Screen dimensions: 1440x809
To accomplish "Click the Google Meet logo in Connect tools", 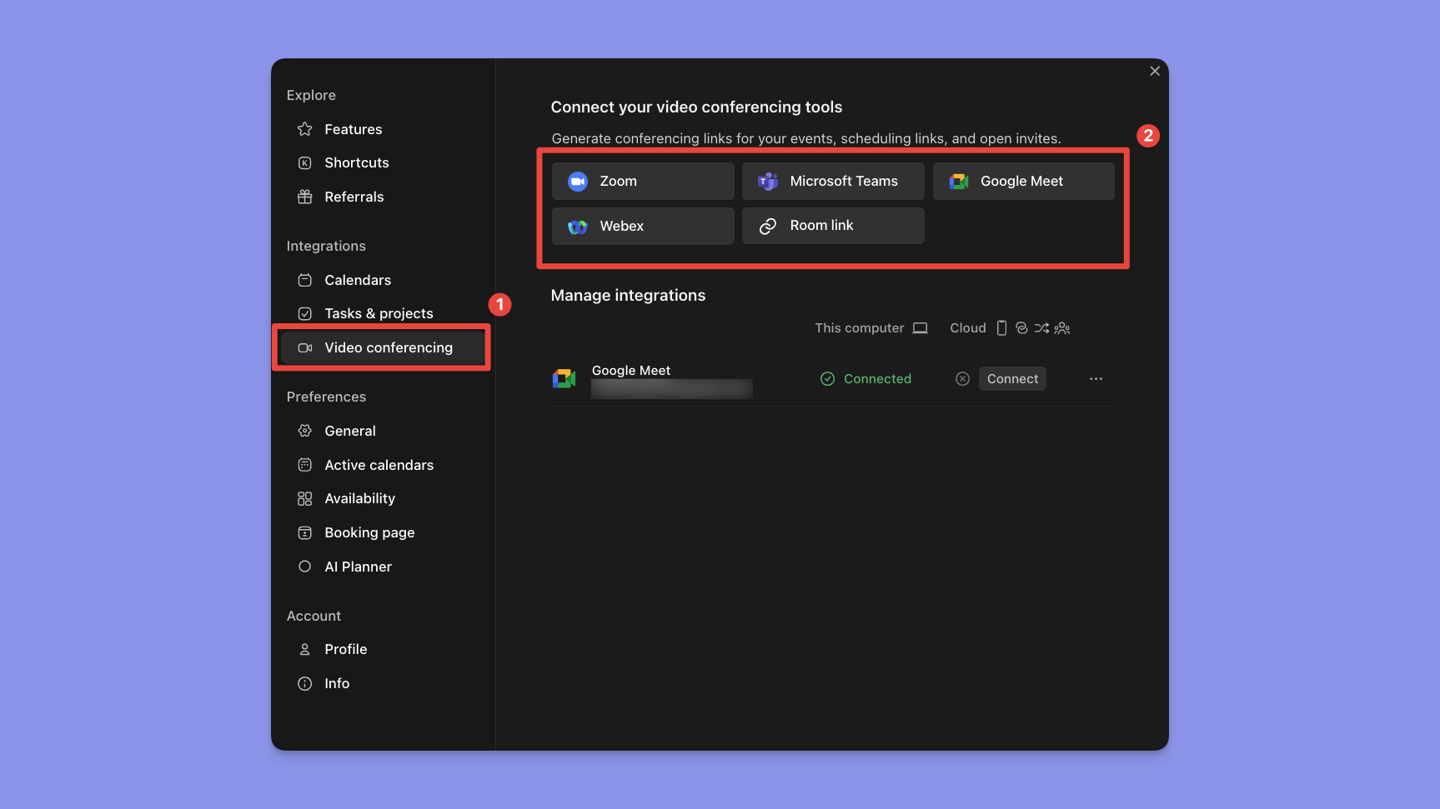I will pos(959,182).
